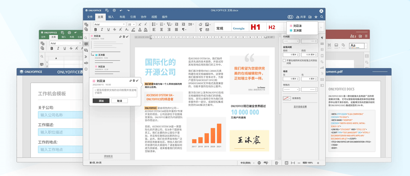Apply superscript formatting
Image resolution: width=410 pixels, height=176 pixels.
point(121,30)
